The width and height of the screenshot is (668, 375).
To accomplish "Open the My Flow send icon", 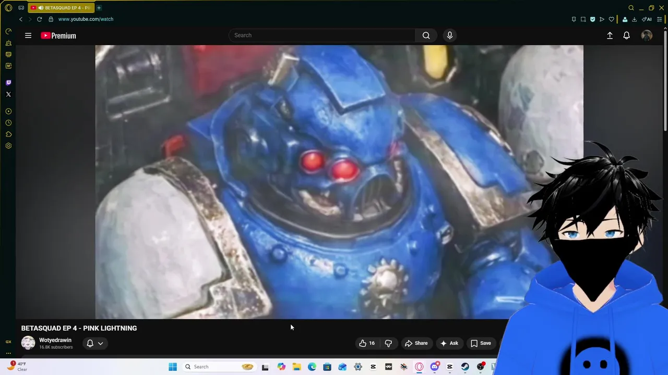I will pos(602,19).
